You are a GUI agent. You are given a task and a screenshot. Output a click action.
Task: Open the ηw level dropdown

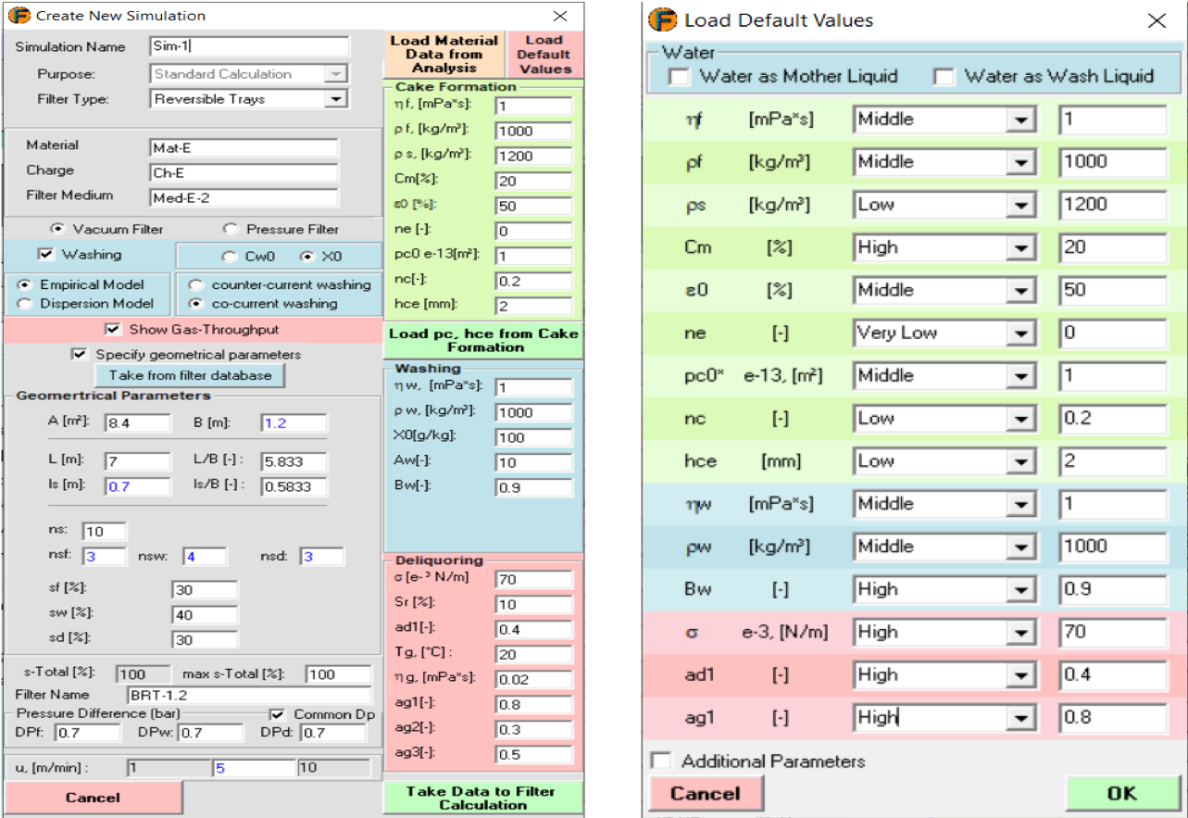click(x=1019, y=504)
